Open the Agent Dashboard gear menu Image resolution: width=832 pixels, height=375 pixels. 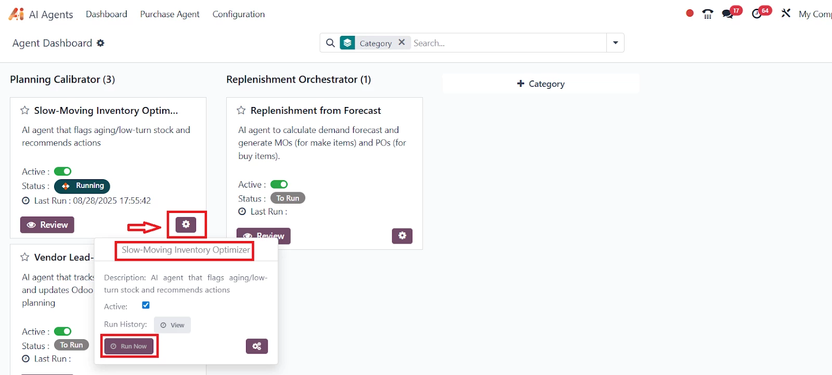pos(101,43)
